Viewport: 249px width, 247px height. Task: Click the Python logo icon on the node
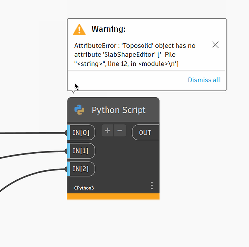coord(79,110)
